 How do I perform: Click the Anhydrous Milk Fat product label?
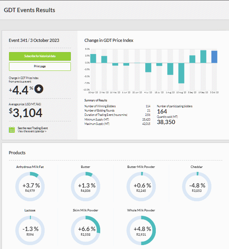30,167
